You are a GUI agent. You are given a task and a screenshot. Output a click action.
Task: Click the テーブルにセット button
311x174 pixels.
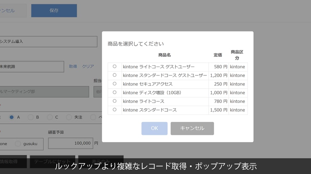click(x=52, y=162)
